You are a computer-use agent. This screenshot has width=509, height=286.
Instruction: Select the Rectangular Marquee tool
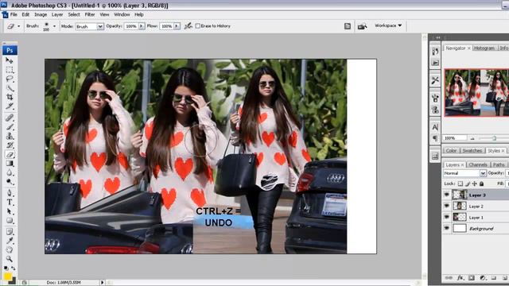tap(10, 70)
